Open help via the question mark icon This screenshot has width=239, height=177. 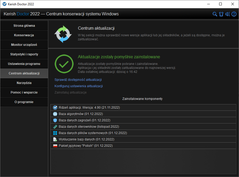(234, 14)
